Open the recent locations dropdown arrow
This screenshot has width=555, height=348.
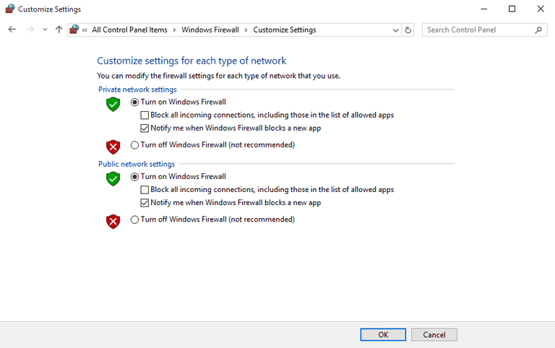(45, 30)
